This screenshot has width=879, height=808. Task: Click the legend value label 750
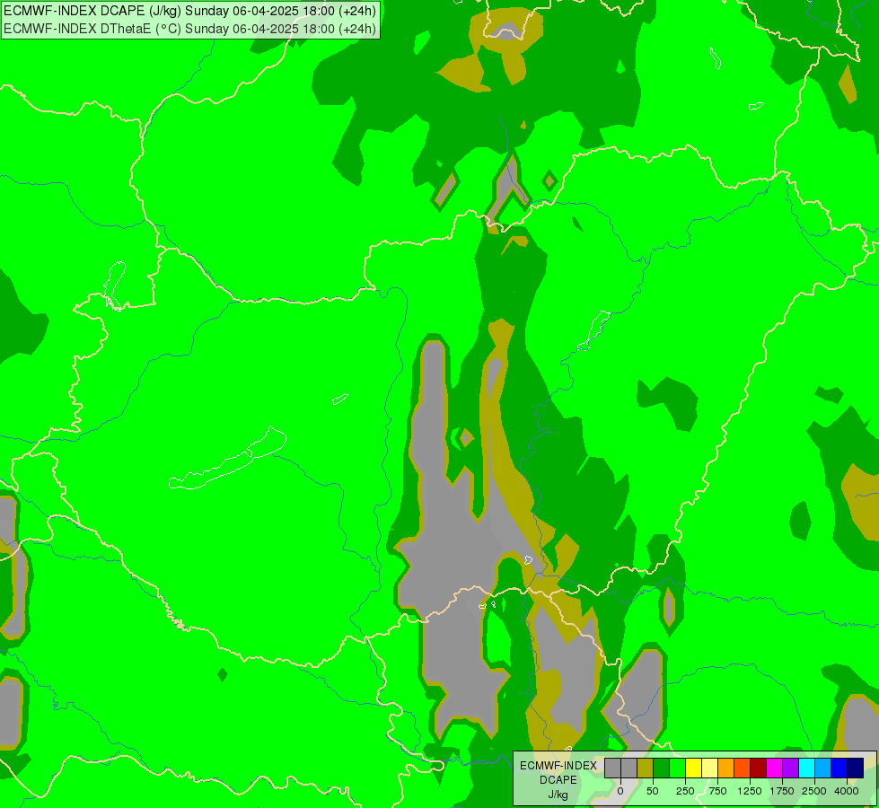coord(717,791)
